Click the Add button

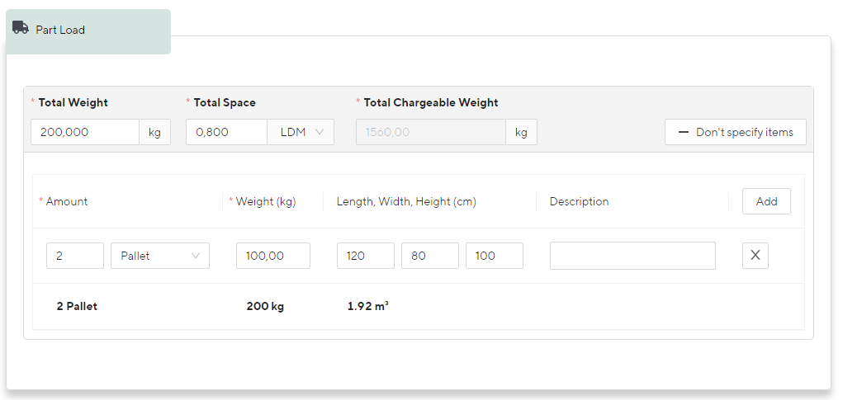tap(767, 201)
